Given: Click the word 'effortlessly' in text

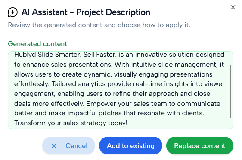Looking at the screenshot, I should tap(31, 84).
